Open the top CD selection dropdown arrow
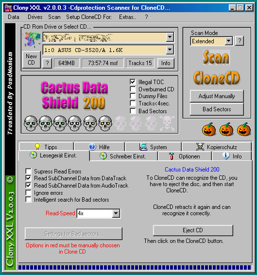This screenshot has height=275, width=257. click(170, 37)
